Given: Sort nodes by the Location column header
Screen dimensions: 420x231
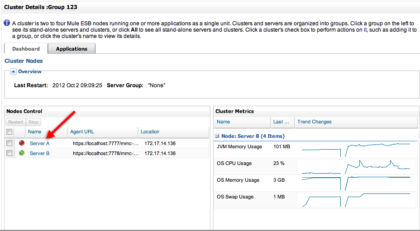Looking at the screenshot, I should [150, 132].
